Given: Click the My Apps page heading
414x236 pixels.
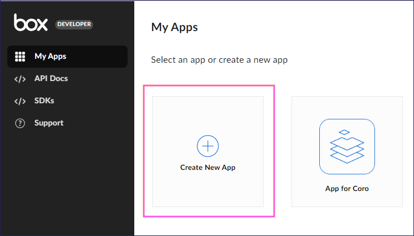Looking at the screenshot, I should [x=174, y=27].
